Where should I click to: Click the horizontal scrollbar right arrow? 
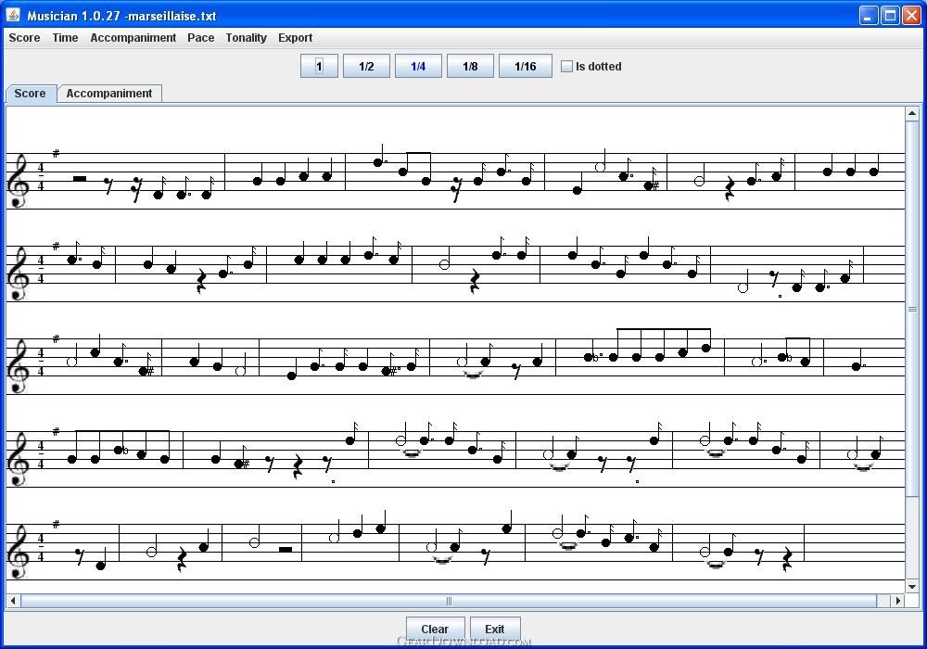click(x=898, y=601)
